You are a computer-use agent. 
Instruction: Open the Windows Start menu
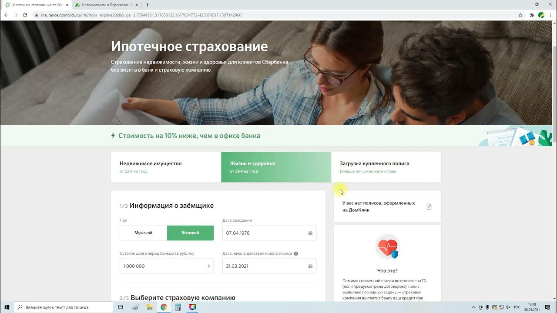pos(7,307)
